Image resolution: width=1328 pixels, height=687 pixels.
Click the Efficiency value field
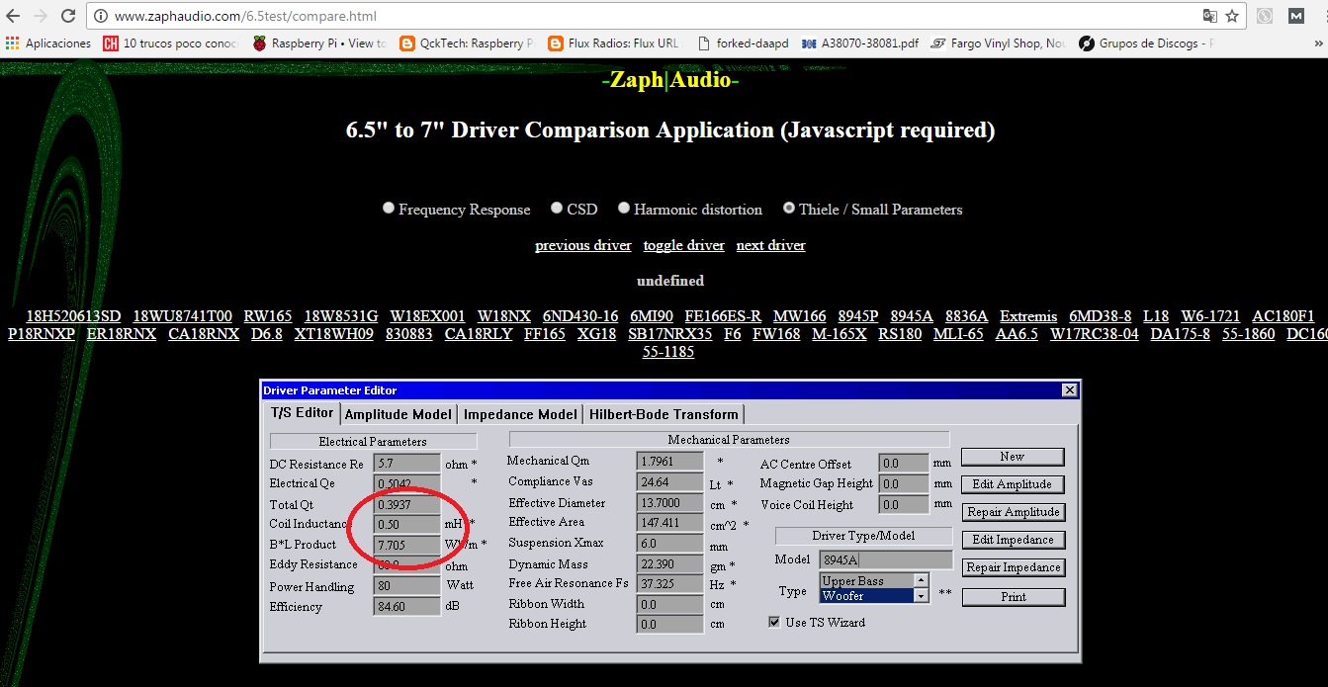click(406, 607)
